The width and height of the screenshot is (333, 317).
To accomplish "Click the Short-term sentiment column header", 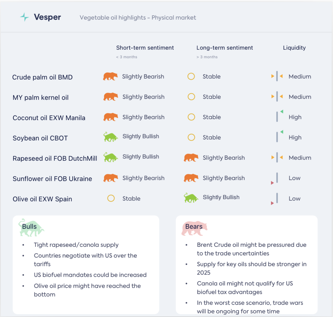I will pyautogui.click(x=145, y=48).
